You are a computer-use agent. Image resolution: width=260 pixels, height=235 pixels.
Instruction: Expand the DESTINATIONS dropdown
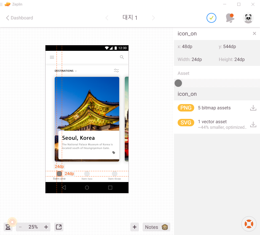(x=66, y=71)
